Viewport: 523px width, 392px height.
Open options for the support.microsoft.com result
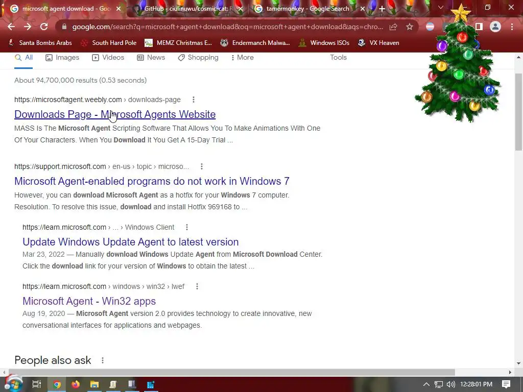(x=201, y=166)
